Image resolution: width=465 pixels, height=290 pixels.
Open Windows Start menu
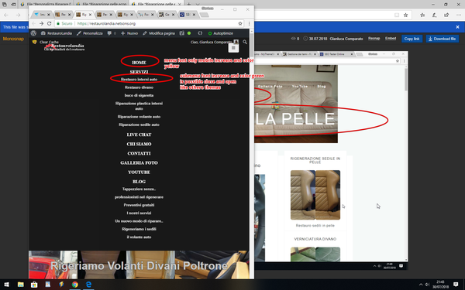click(6, 285)
